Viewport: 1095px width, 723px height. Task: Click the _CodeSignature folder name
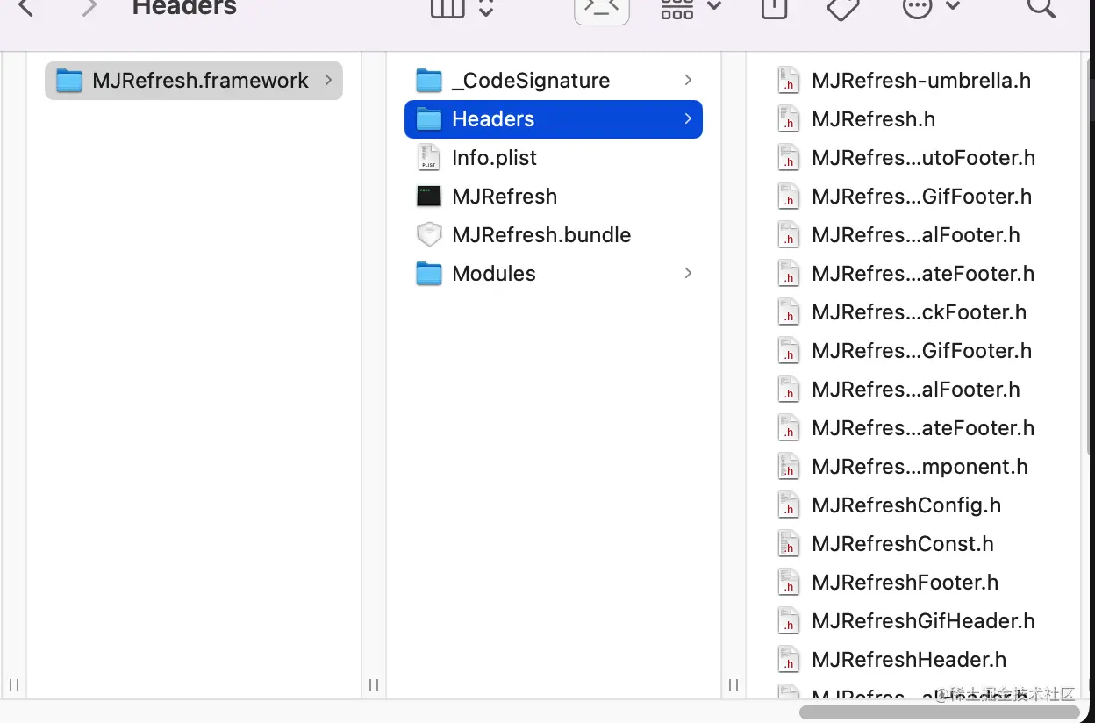(x=531, y=81)
